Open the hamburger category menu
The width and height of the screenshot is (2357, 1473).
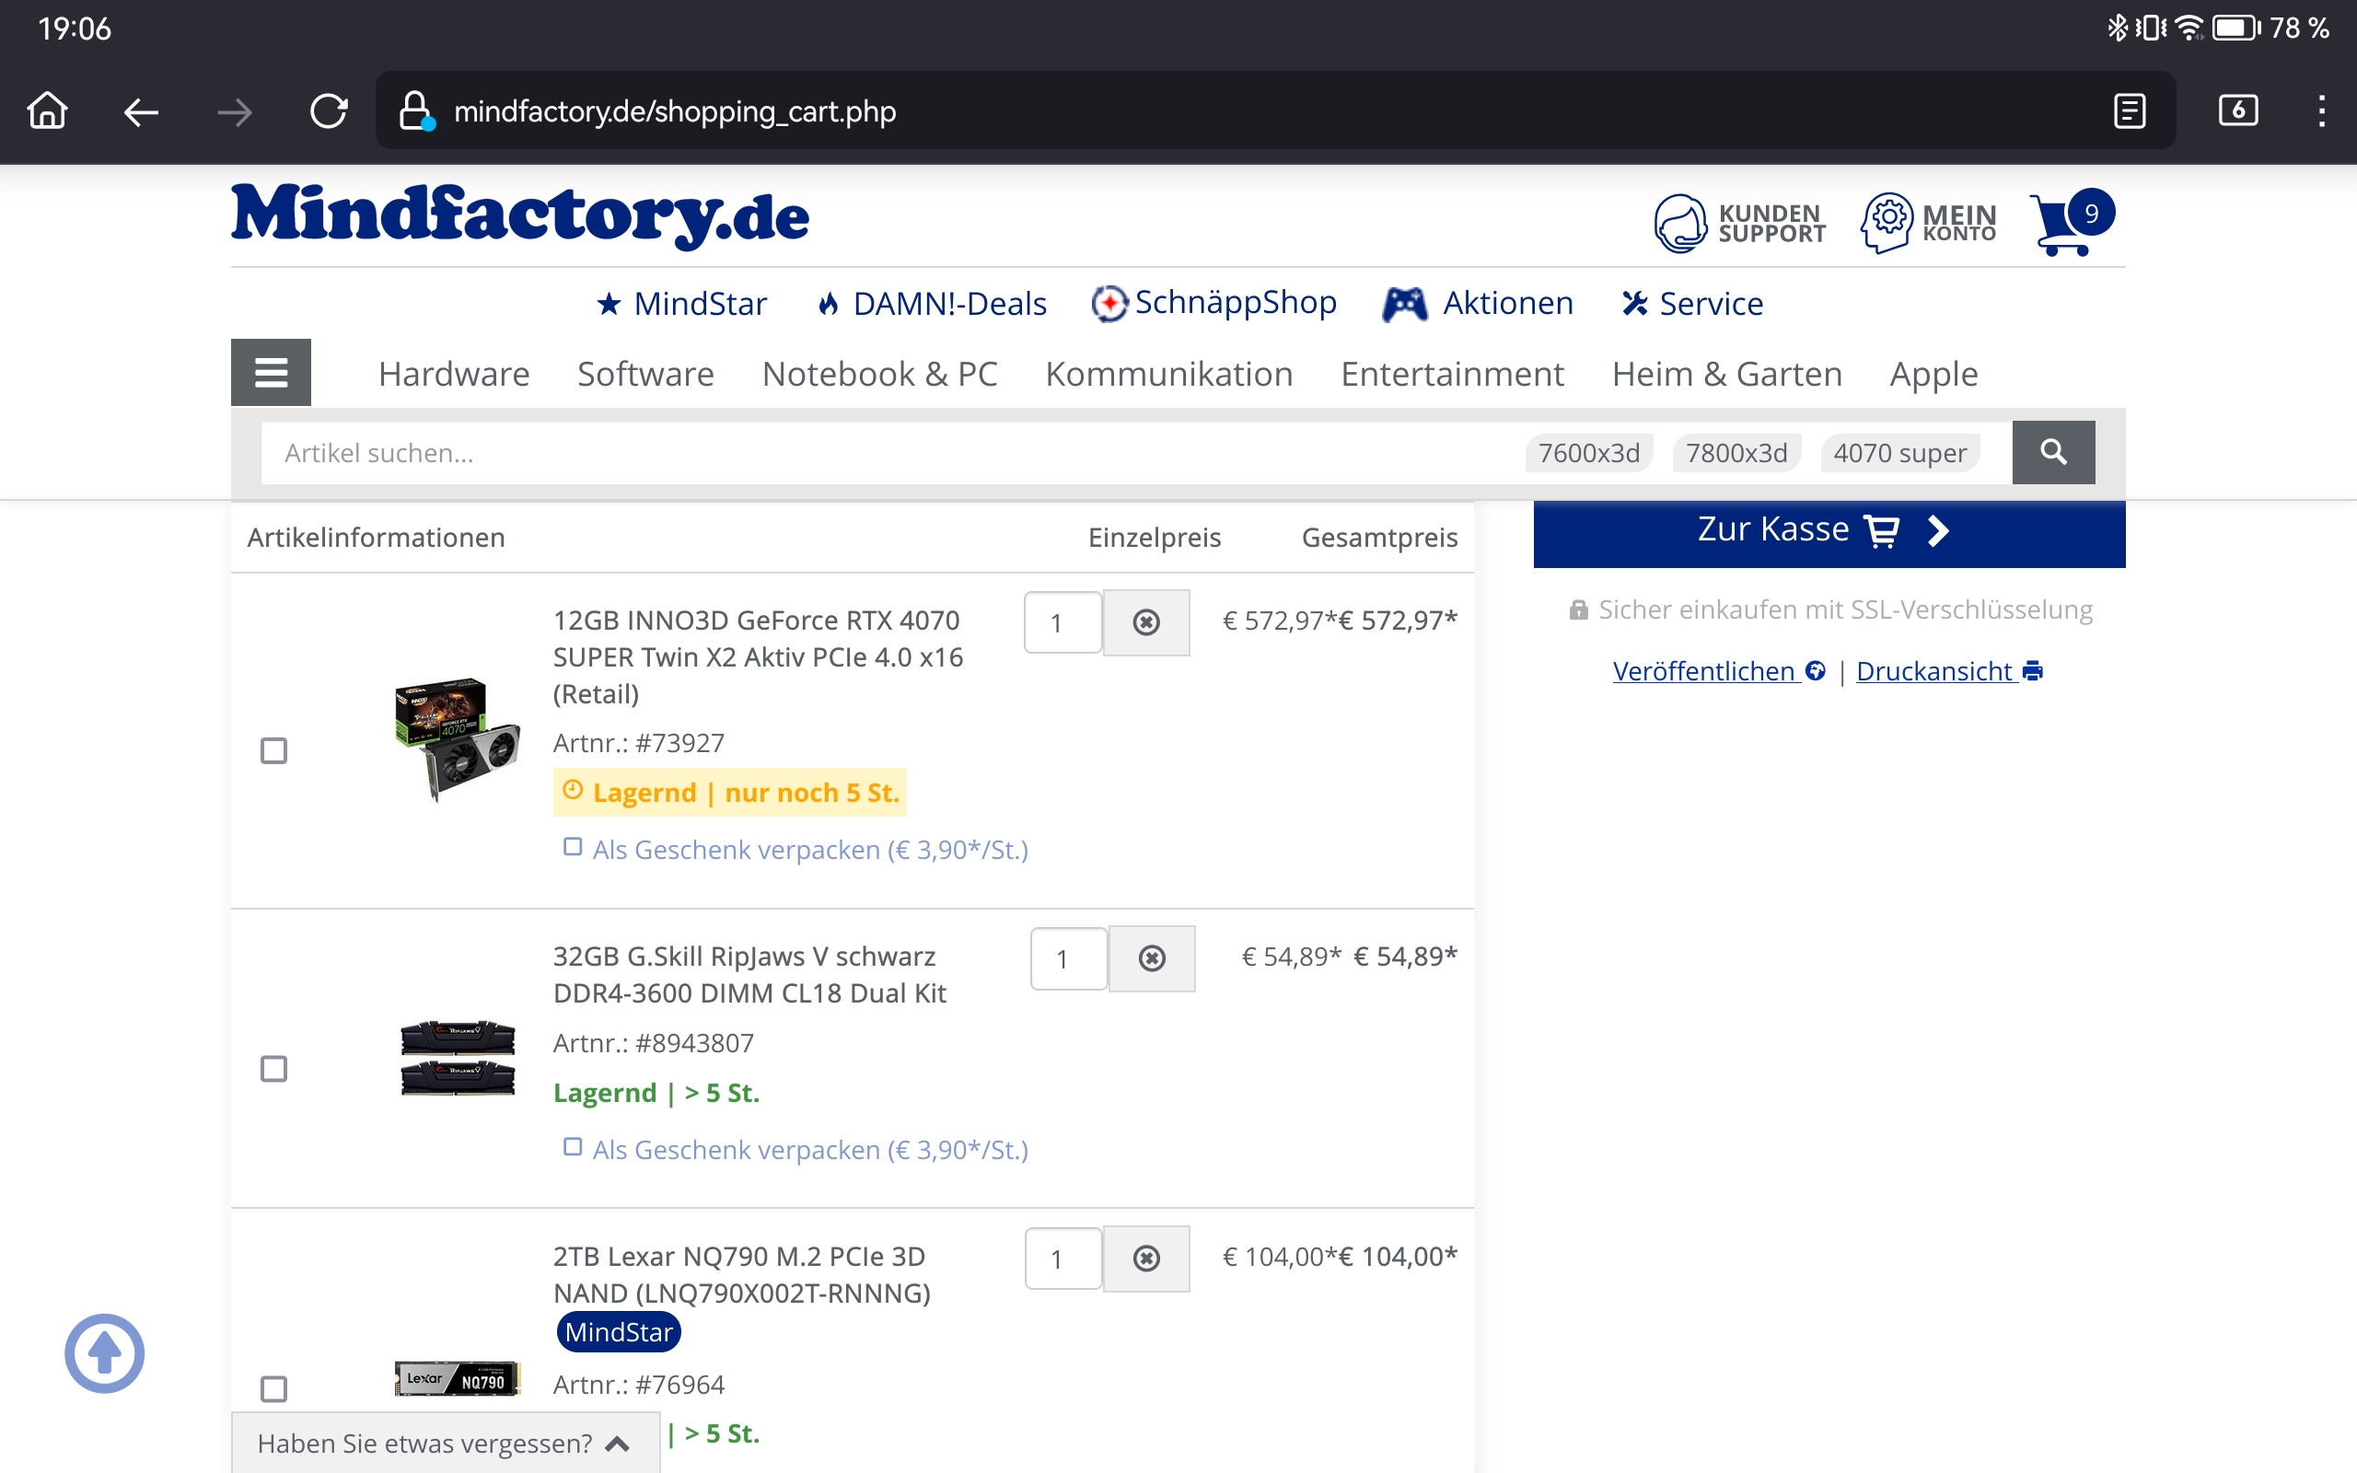coord(271,372)
